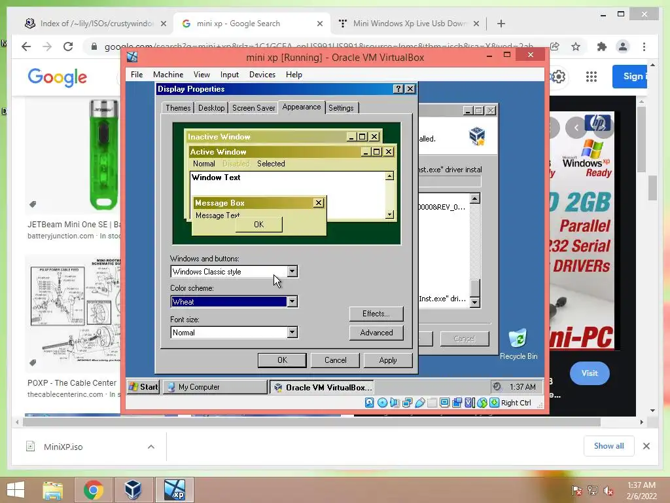670x503 pixels.
Task: Reload the Chrome page
Action: [x=68, y=47]
